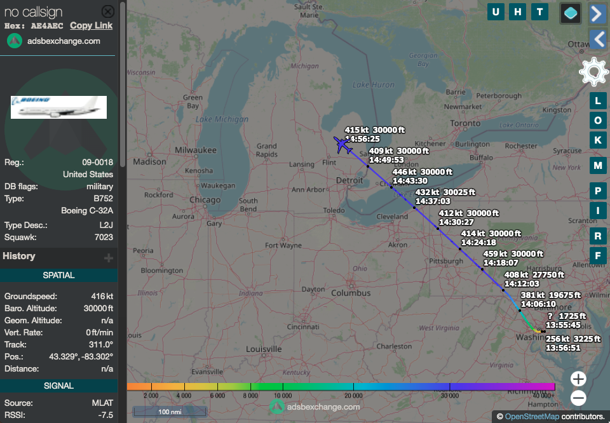610x423 pixels.
Task: Click the 100 nmi scale bar
Action: tap(170, 412)
